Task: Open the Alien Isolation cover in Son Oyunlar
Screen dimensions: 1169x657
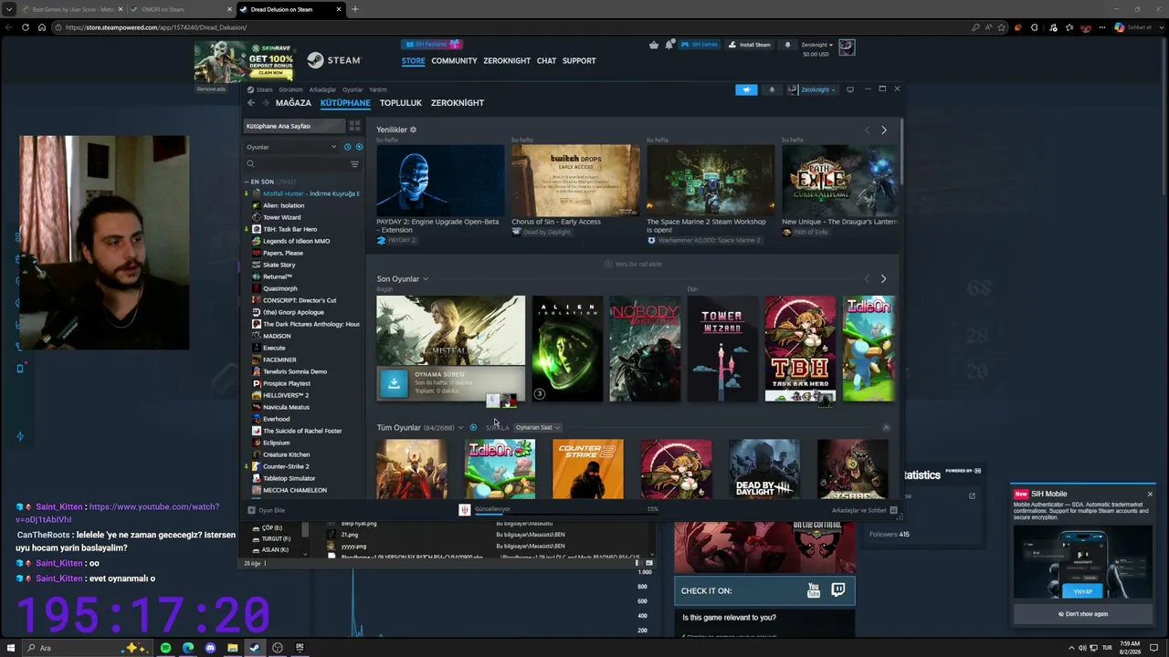Action: [x=568, y=349]
